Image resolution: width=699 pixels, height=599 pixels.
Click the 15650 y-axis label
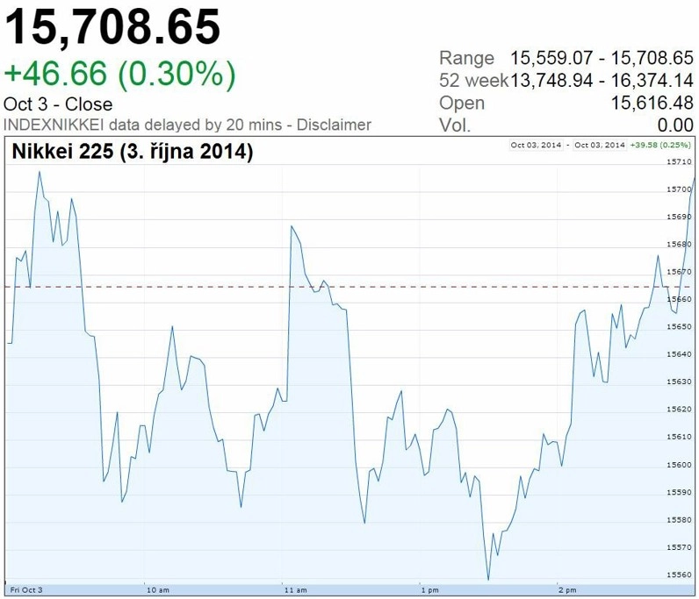tap(679, 326)
